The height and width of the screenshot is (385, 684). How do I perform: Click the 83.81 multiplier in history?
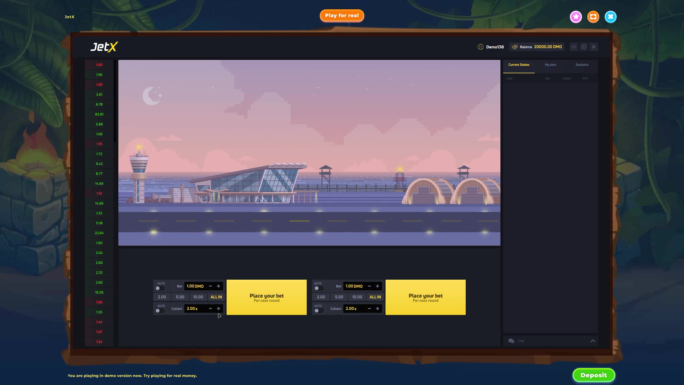(x=99, y=114)
